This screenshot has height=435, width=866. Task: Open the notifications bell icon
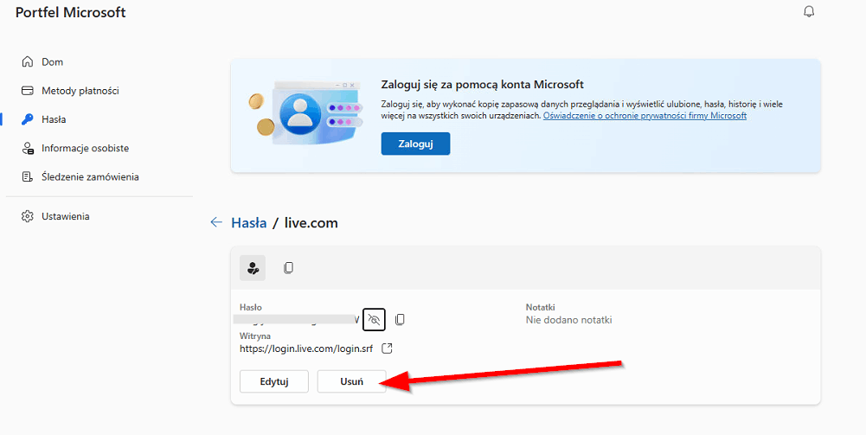(809, 11)
